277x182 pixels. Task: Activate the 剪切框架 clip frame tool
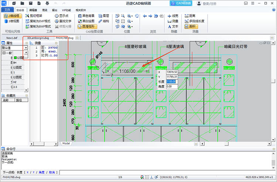(x=34, y=16)
